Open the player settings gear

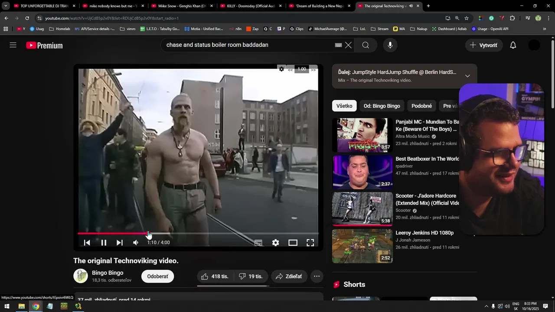coord(275,243)
